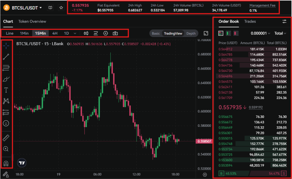Switch order book to buys-only view
Viewport: 292px width, 179px height.
click(228, 33)
